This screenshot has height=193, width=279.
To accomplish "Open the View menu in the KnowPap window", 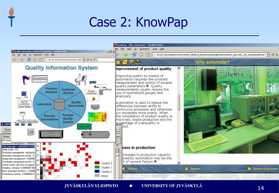I will pyautogui.click(x=129, y=49).
